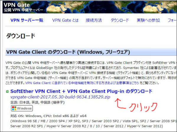The height and width of the screenshot is (132, 177).
Task: Download vpngate-client-2017.05.30-build-9634.138529.zip
Action: (x=60, y=97)
